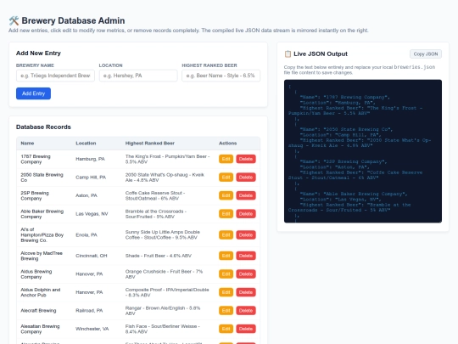Delete the 2SP Brewing Company row

point(246,195)
